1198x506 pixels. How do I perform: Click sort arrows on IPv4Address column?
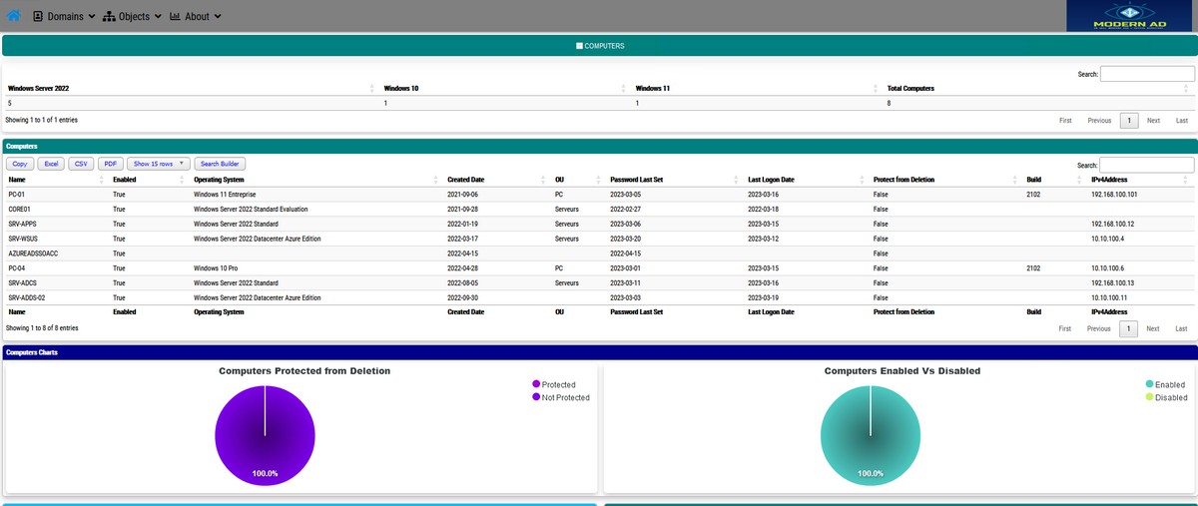click(1186, 180)
